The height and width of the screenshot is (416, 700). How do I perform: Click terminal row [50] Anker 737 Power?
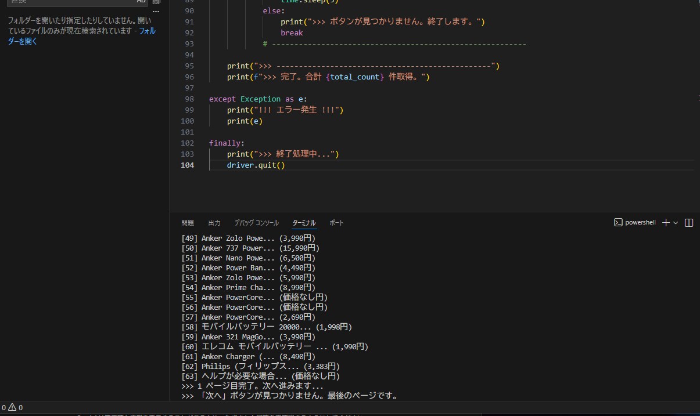250,248
